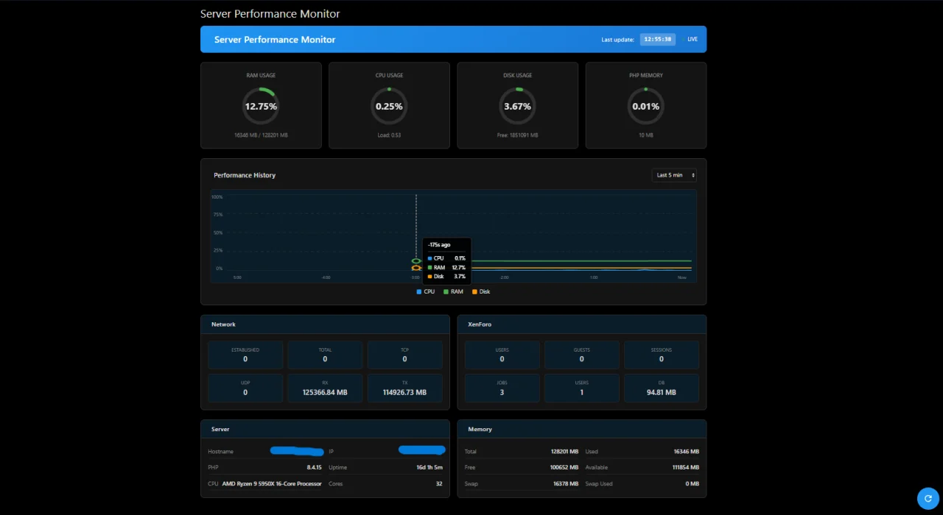This screenshot has height=515, width=943.
Task: Click the Performance History chart title
Action: pos(245,175)
